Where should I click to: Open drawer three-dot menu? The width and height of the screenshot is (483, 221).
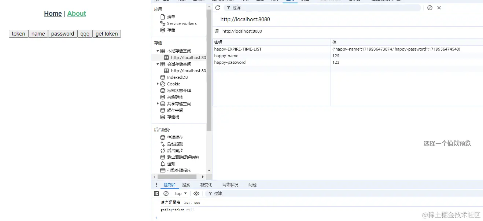(x=156, y=185)
